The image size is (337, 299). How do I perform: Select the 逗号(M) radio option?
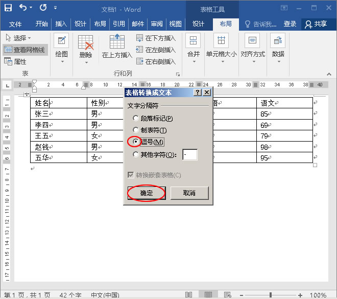(148, 142)
